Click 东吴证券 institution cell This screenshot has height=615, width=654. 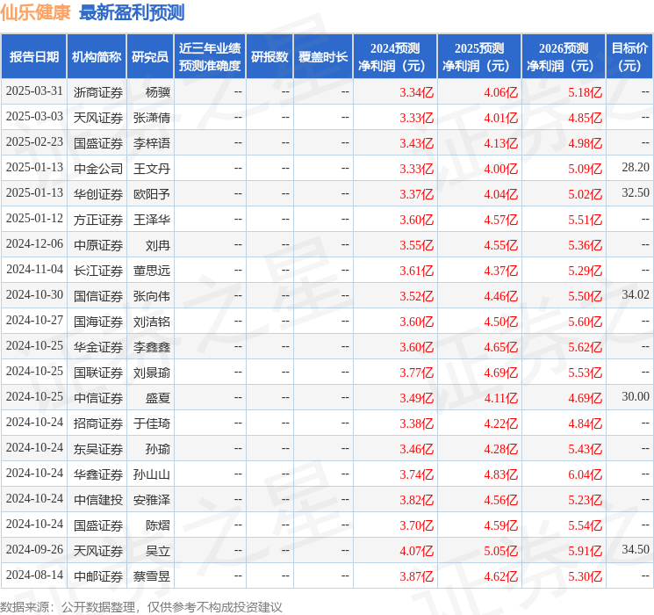point(98,449)
